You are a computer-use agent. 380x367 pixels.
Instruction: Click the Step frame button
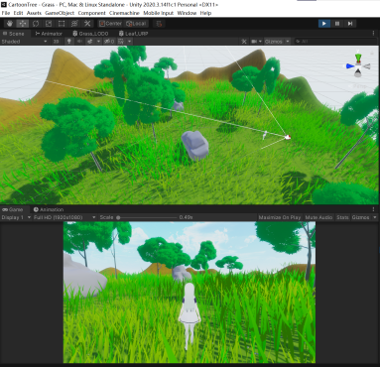point(350,24)
